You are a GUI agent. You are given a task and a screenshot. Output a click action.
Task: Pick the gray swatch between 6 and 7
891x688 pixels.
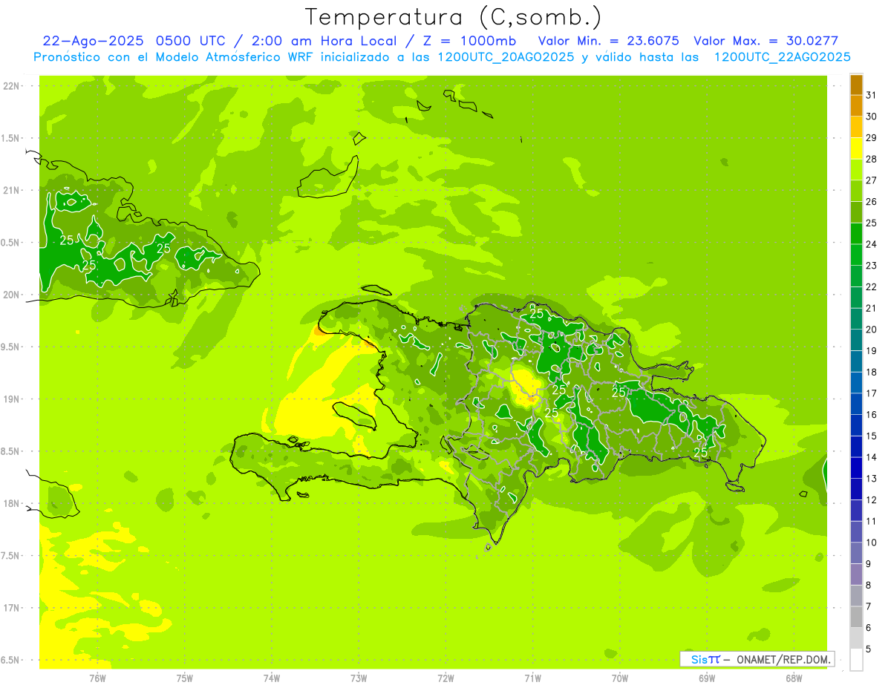coord(856,617)
